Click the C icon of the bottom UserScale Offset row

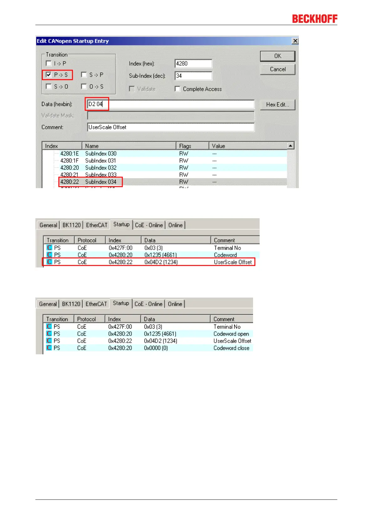(49, 341)
